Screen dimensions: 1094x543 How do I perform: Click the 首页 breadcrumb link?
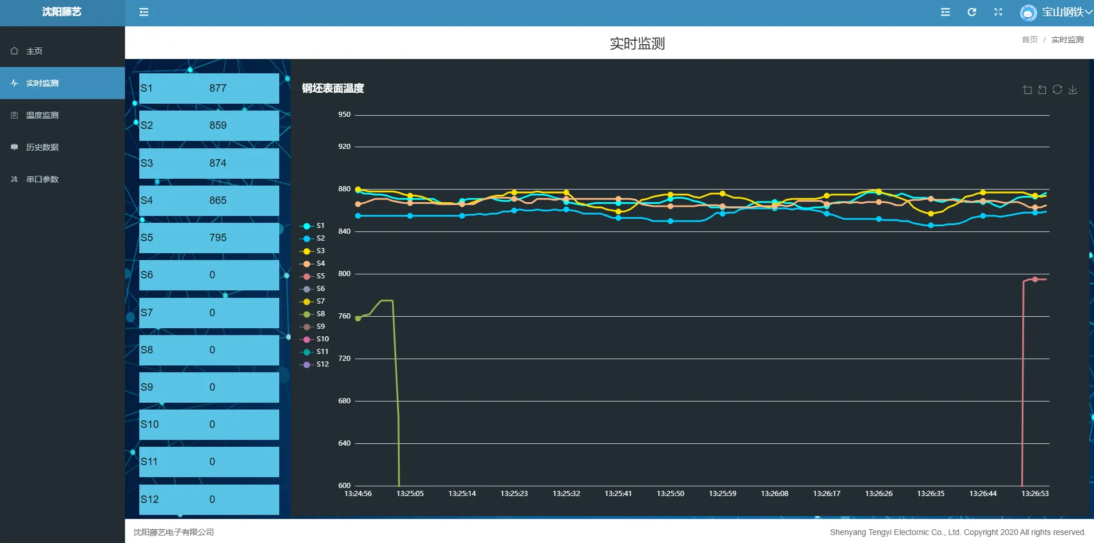(1029, 40)
